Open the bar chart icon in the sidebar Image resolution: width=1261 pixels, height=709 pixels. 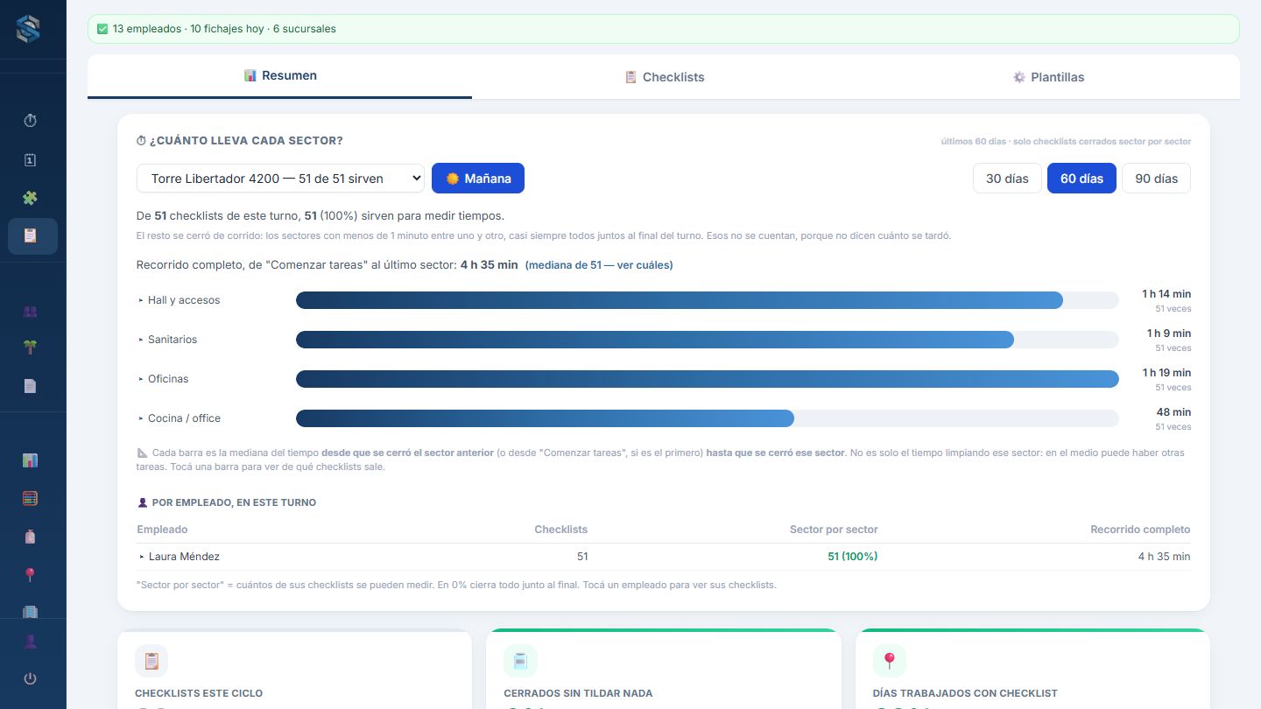[x=31, y=460]
